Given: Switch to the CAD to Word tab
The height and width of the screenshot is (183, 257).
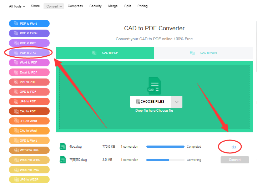Looking at the screenshot, I should pos(203,53).
